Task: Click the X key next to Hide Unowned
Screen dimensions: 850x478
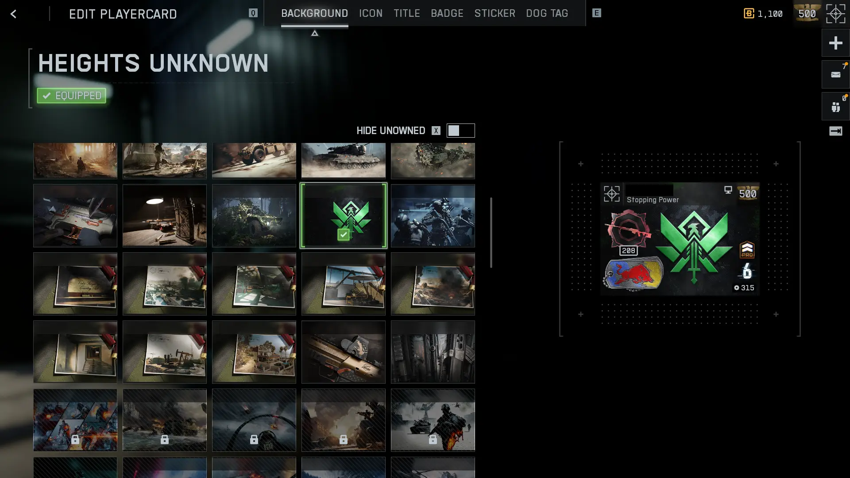Action: coord(436,131)
